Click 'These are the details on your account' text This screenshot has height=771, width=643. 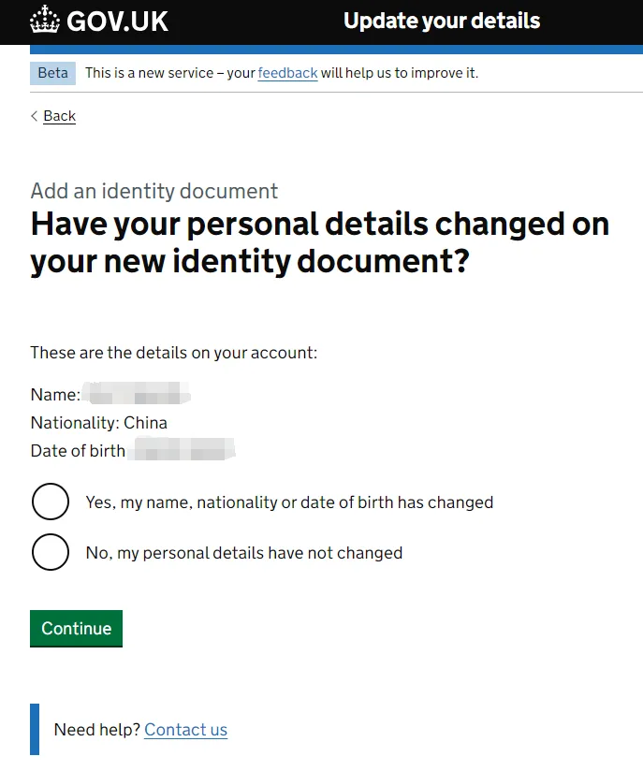(x=174, y=353)
